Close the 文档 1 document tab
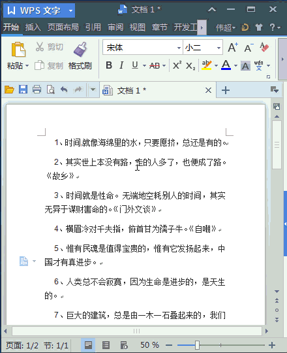Image resolution: width=287 pixels, height=353 pixels. (208, 90)
